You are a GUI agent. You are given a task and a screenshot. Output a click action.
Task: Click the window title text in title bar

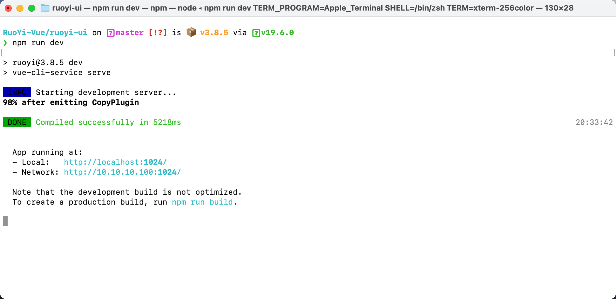coord(313,8)
